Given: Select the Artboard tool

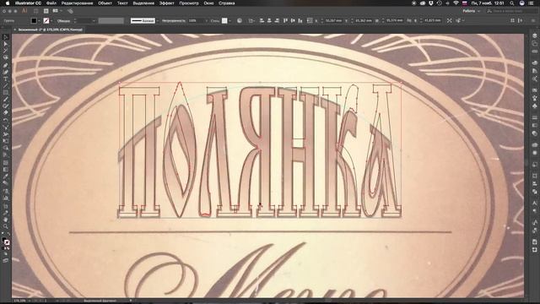Looking at the screenshot, I should pyautogui.click(x=6, y=206).
